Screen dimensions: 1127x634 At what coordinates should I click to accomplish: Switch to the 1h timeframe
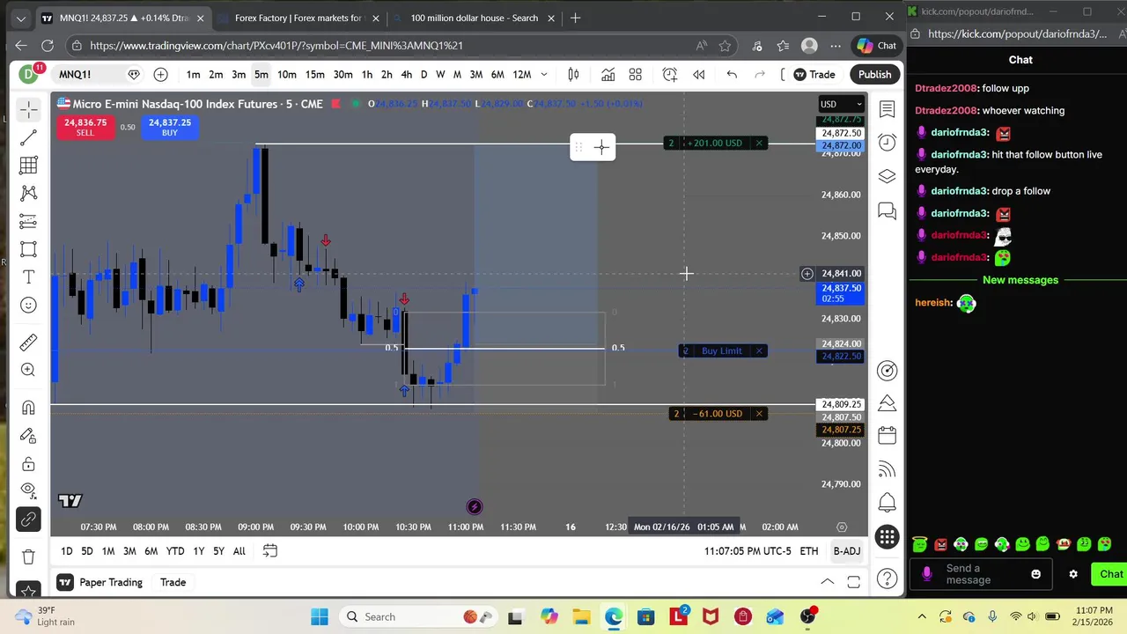click(366, 75)
